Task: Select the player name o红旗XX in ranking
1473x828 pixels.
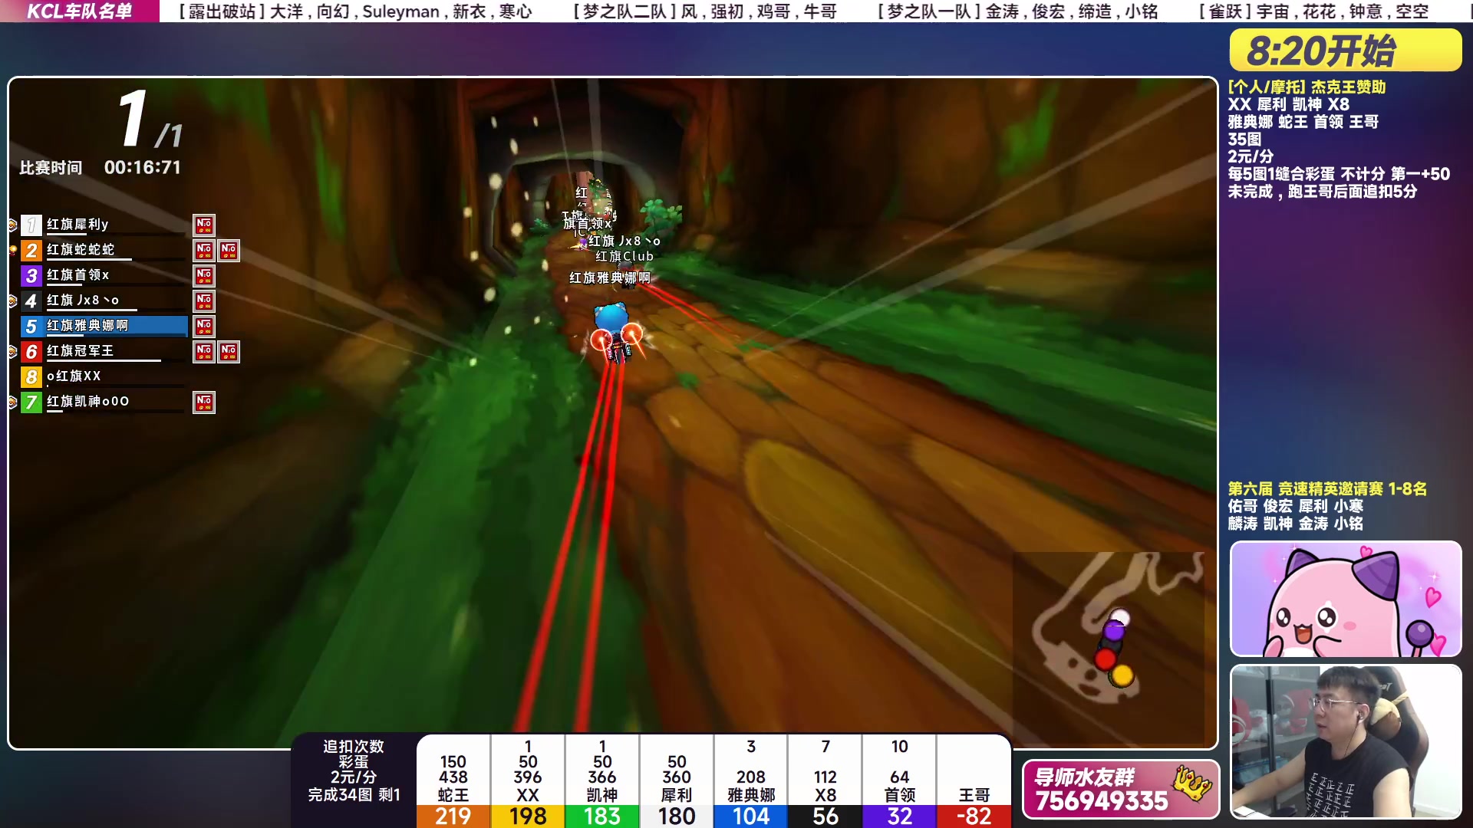Action: click(x=74, y=376)
